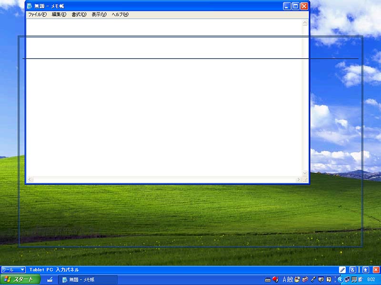This screenshot has height=285, width=381.
Task: Minimize the Notepad window
Action: [x=287, y=6]
